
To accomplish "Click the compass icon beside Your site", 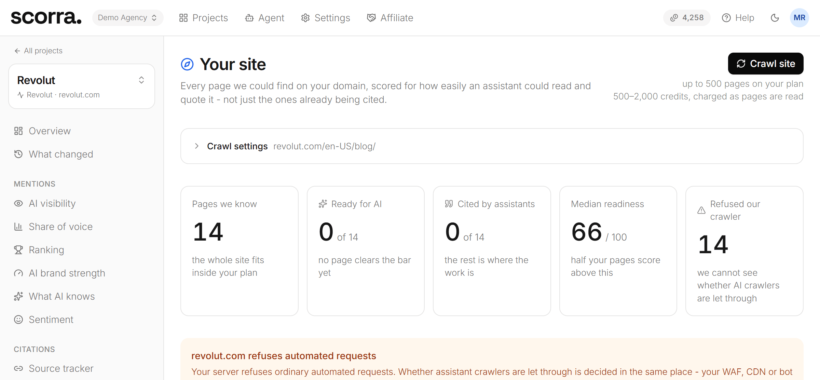I will coord(187,64).
